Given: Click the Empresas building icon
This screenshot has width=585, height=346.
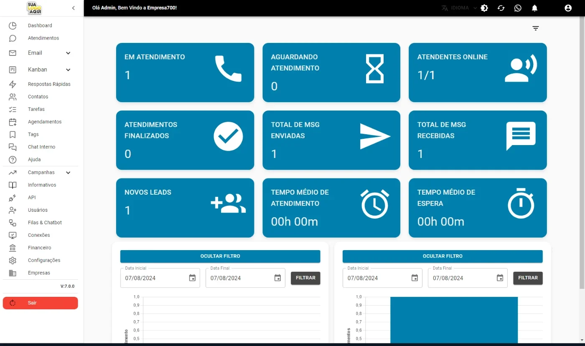Looking at the screenshot, I should [x=13, y=273].
